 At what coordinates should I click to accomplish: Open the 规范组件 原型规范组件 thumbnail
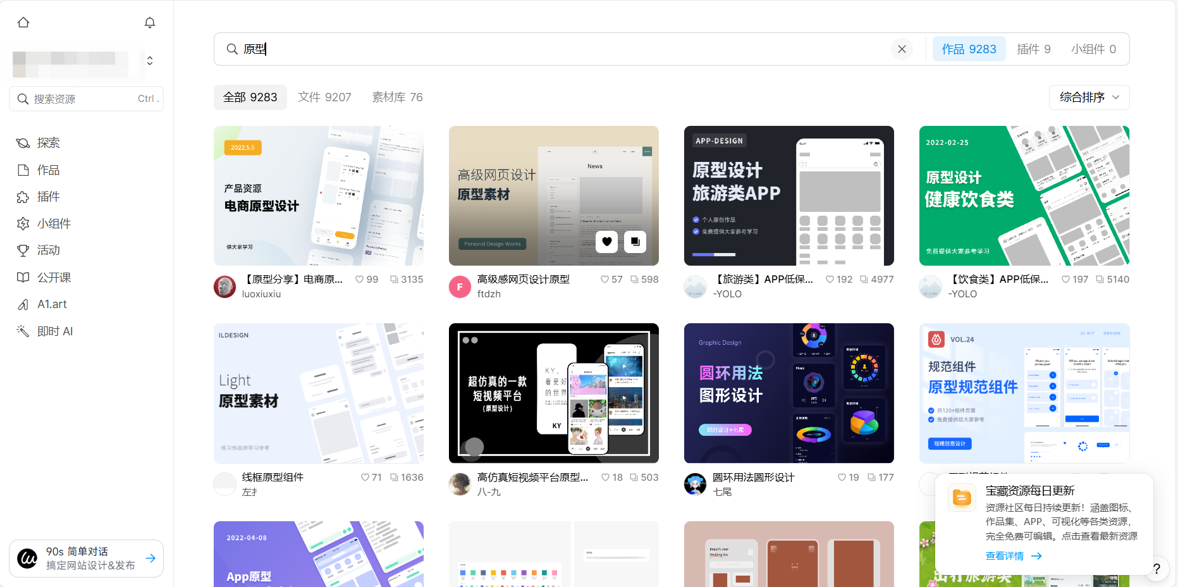pos(1024,393)
